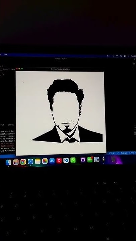
Task: Click the drawn portrait on turtle canvas
Action: coord(67,111)
